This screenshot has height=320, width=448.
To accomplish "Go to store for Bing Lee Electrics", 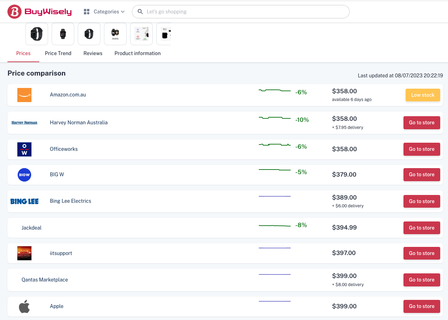I will (422, 201).
